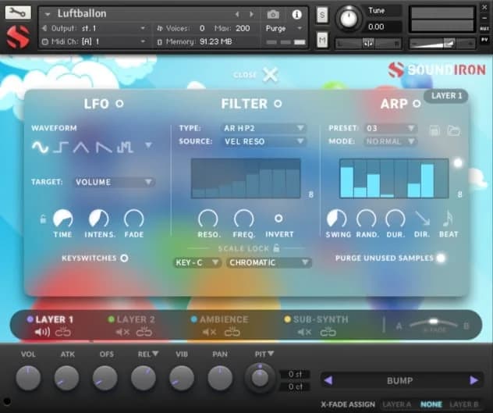The width and height of the screenshot is (493, 413).
Task: Toggle the LFO on/off switch
Action: tap(119, 103)
